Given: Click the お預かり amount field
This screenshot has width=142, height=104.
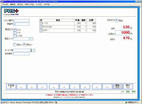Looking at the screenshot, I should click(123, 33).
